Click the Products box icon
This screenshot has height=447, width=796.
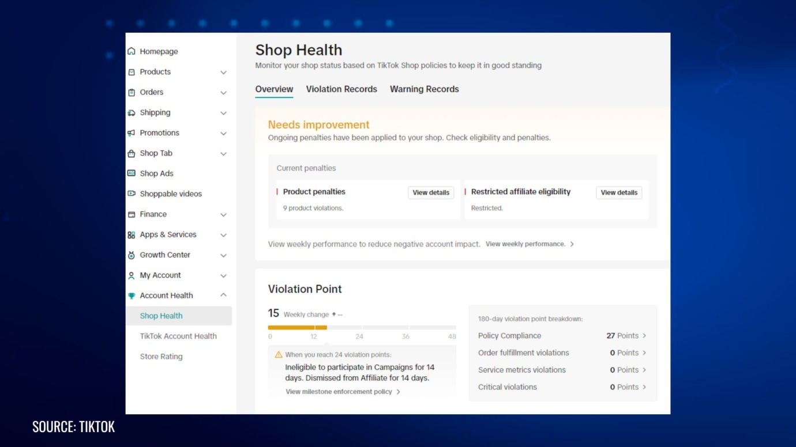132,72
